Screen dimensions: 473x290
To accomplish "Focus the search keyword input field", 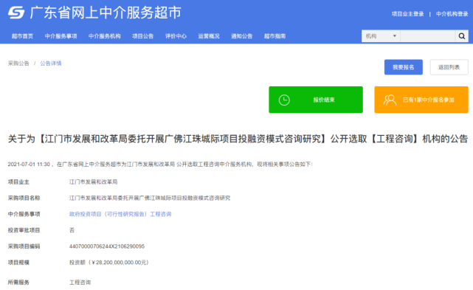I will (x=427, y=36).
